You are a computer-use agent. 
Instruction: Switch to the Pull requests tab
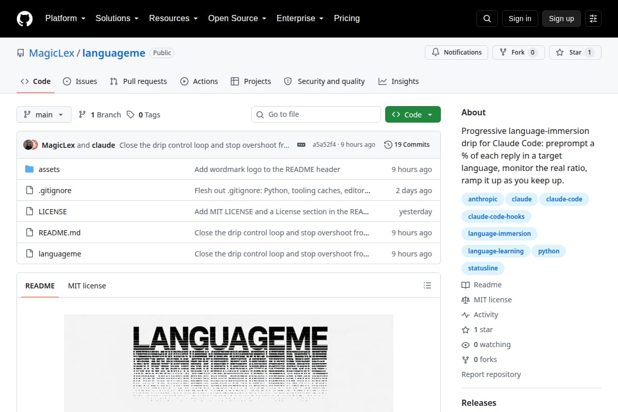pyautogui.click(x=139, y=81)
